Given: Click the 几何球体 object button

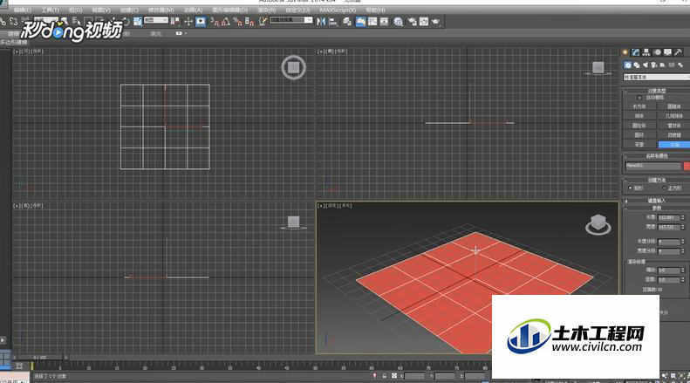Looking at the screenshot, I should click(x=673, y=116).
